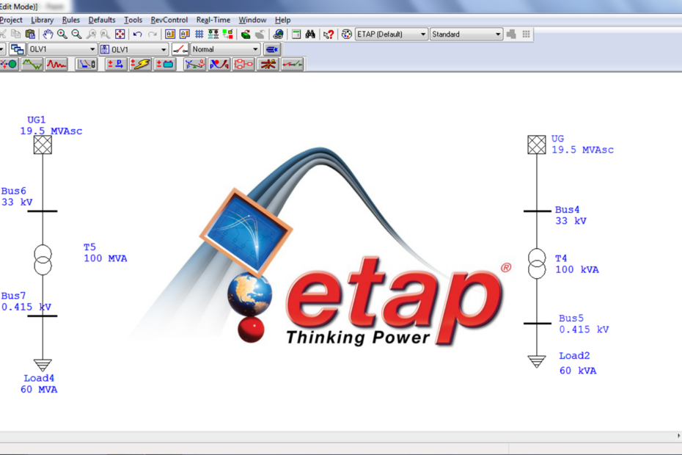The width and height of the screenshot is (682, 455).
Task: Open the theme color palette icon
Action: click(347, 34)
